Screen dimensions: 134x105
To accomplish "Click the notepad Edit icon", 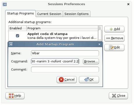I will click(111, 47).
